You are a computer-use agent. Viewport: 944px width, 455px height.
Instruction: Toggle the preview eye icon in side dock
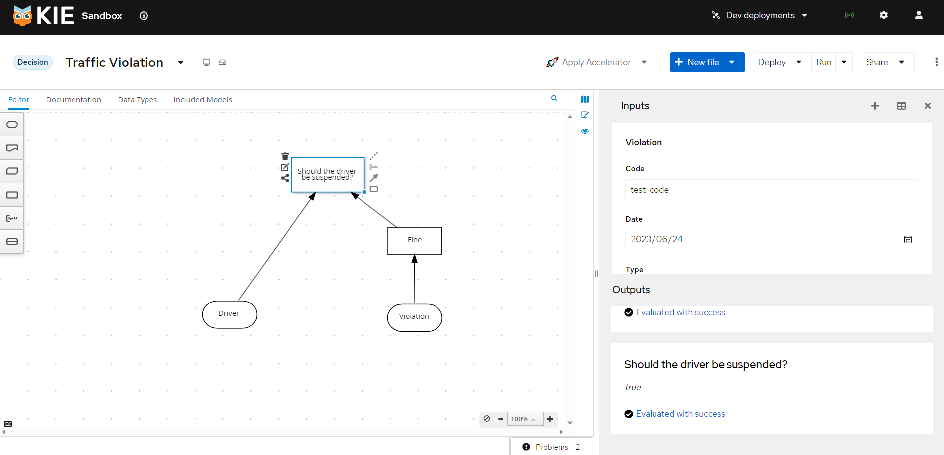tap(585, 131)
